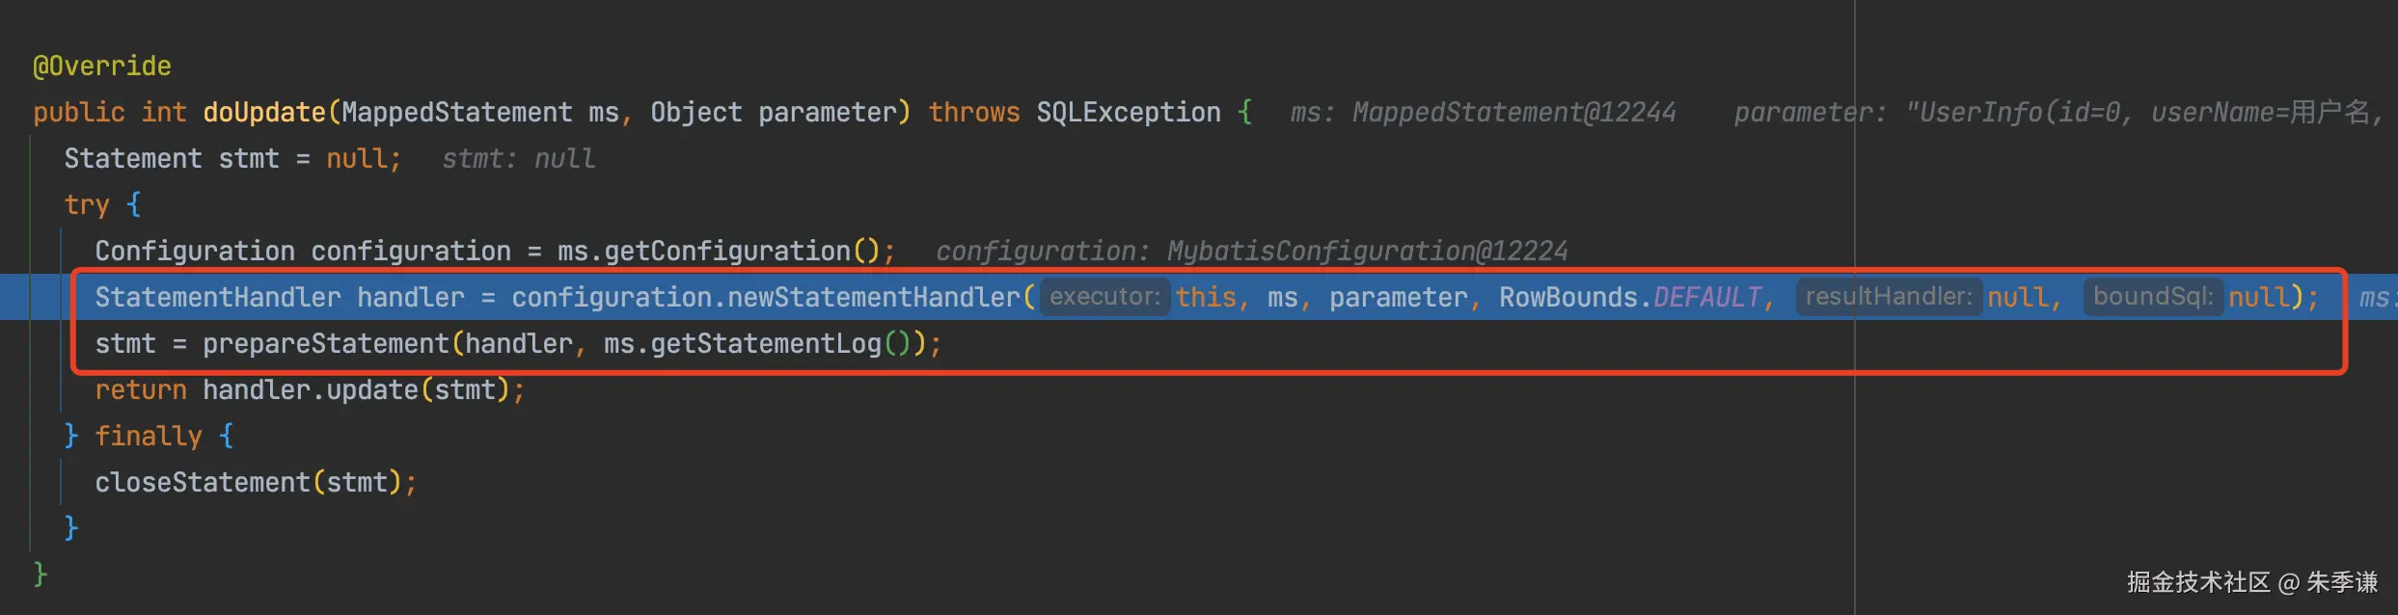
Task: Click the 'boundSql:' parameter hint
Action: coord(2153,297)
